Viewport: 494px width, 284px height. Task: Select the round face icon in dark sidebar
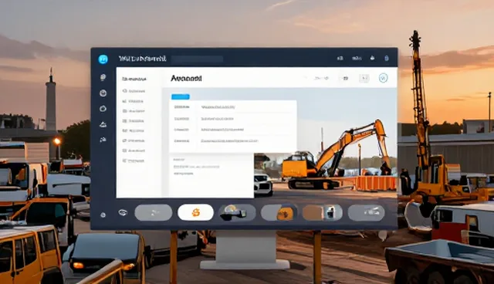coord(103,93)
